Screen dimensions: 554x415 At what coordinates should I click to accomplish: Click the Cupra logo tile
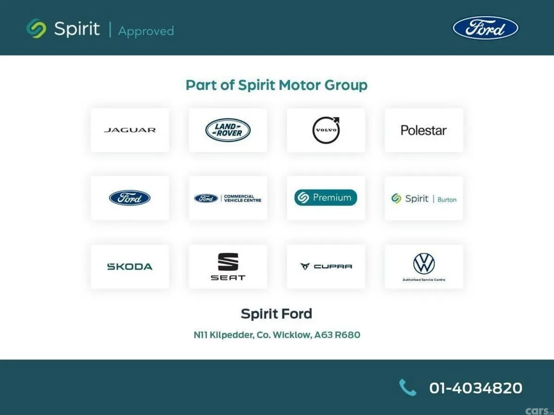tap(326, 267)
